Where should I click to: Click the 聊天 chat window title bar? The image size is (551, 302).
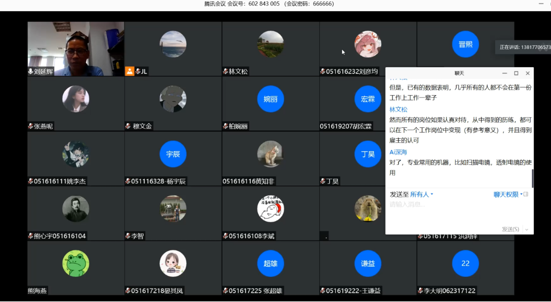click(459, 73)
